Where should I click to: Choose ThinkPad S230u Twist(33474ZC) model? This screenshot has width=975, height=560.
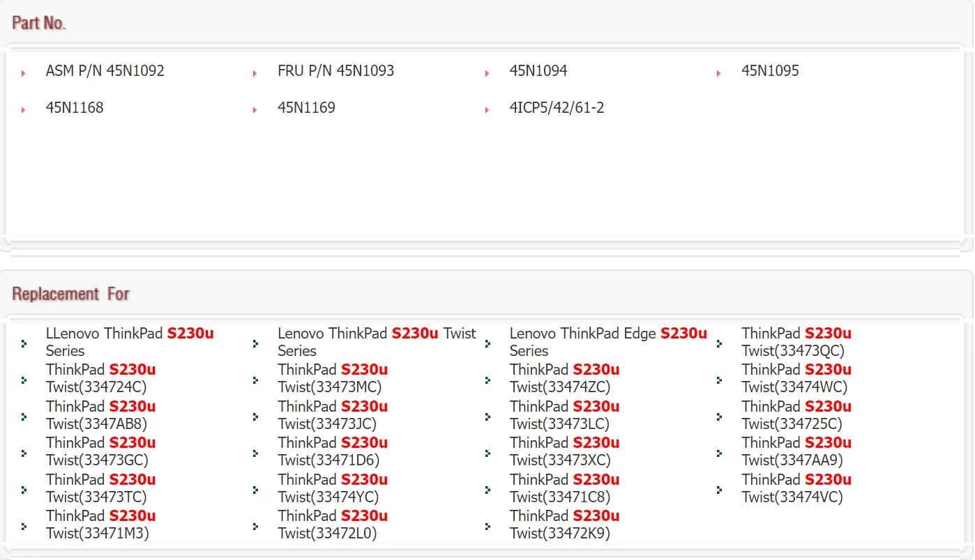click(x=565, y=378)
